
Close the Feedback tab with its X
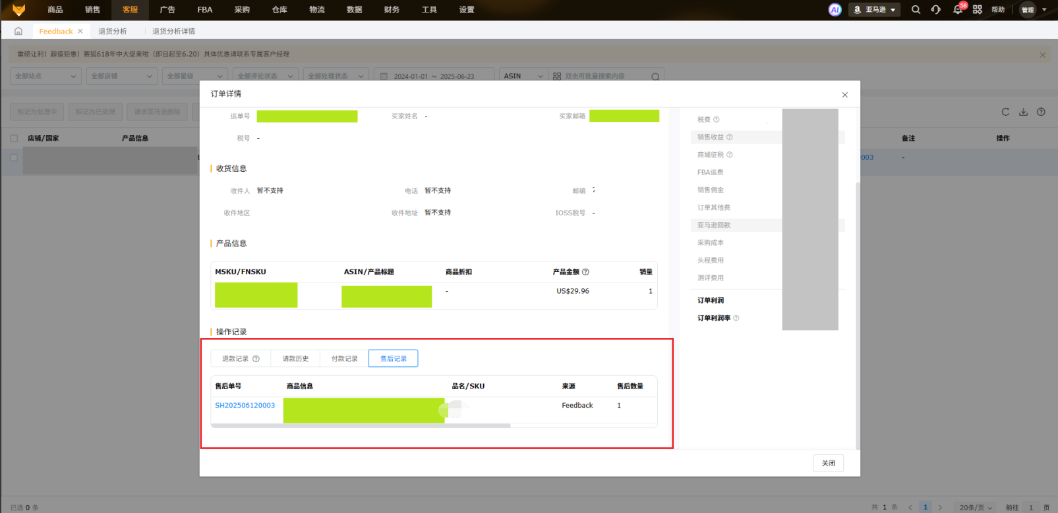[x=80, y=31]
